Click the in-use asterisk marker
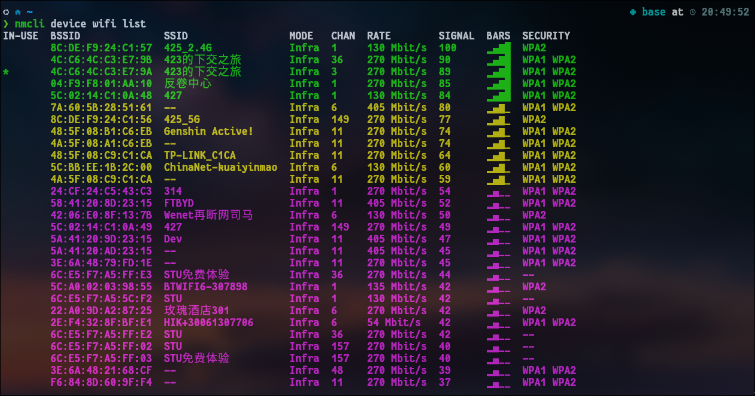 [6, 72]
